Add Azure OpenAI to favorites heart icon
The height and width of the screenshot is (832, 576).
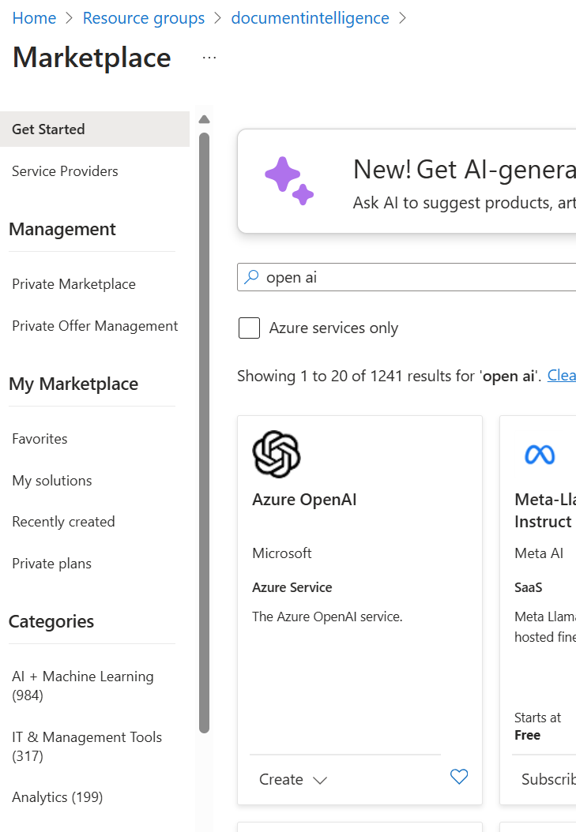click(x=459, y=777)
